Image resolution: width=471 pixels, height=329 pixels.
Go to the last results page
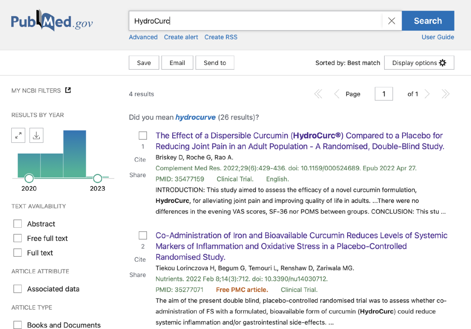[445, 94]
